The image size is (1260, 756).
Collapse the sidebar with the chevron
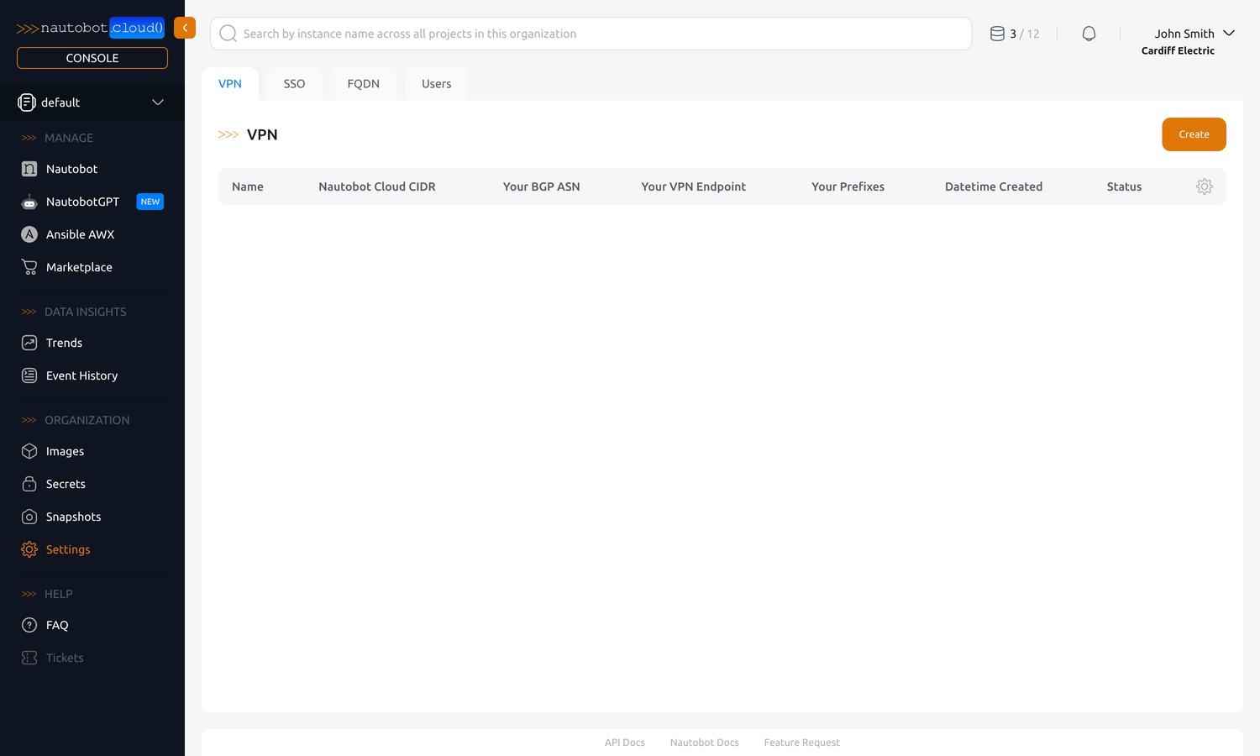point(185,28)
